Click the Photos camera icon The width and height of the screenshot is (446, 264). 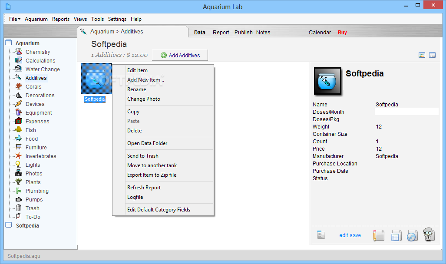[19, 173]
